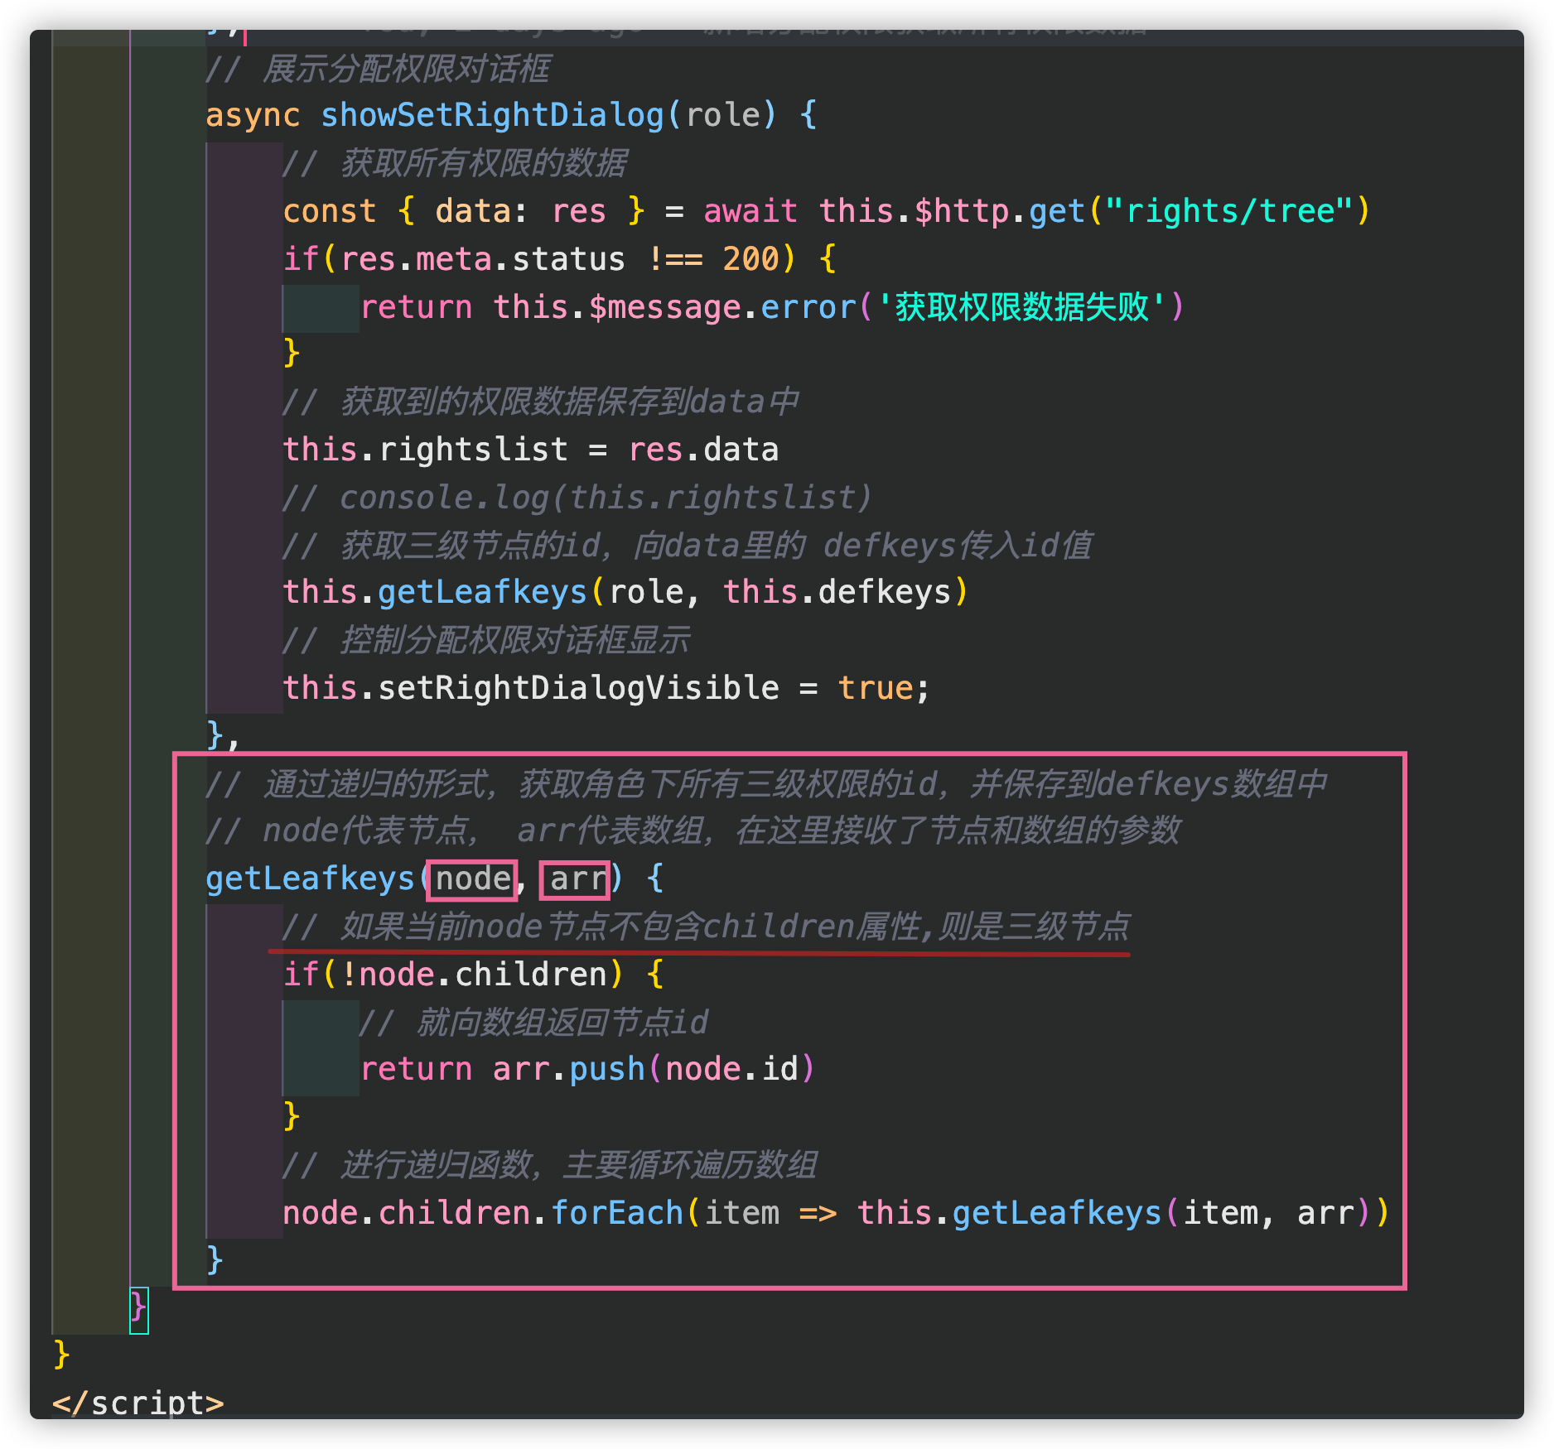The image size is (1554, 1449).
Task: Click the arrow function item parameter
Action: pyautogui.click(x=741, y=1213)
